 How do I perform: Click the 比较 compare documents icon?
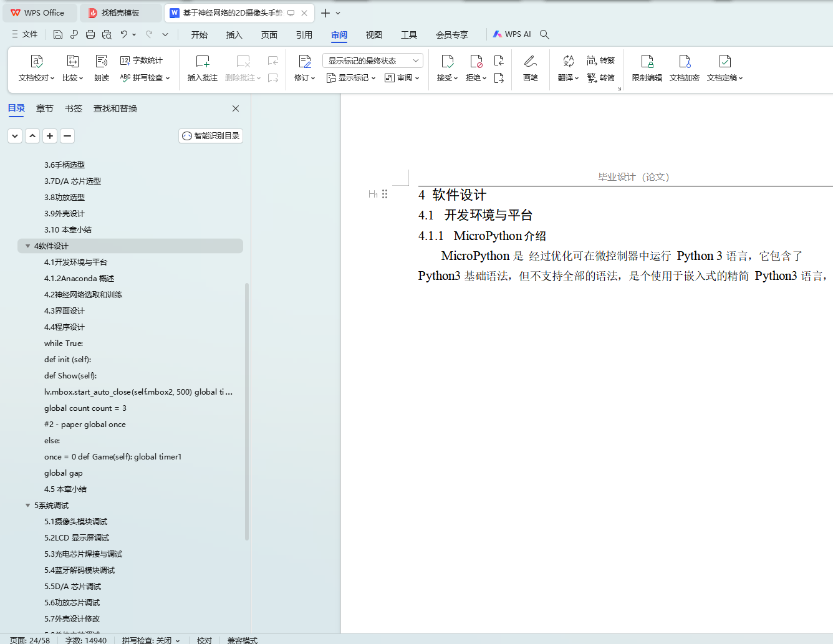pyautogui.click(x=73, y=61)
